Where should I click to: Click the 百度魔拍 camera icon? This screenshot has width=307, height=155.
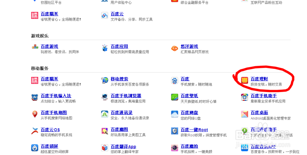click(x=174, y=148)
